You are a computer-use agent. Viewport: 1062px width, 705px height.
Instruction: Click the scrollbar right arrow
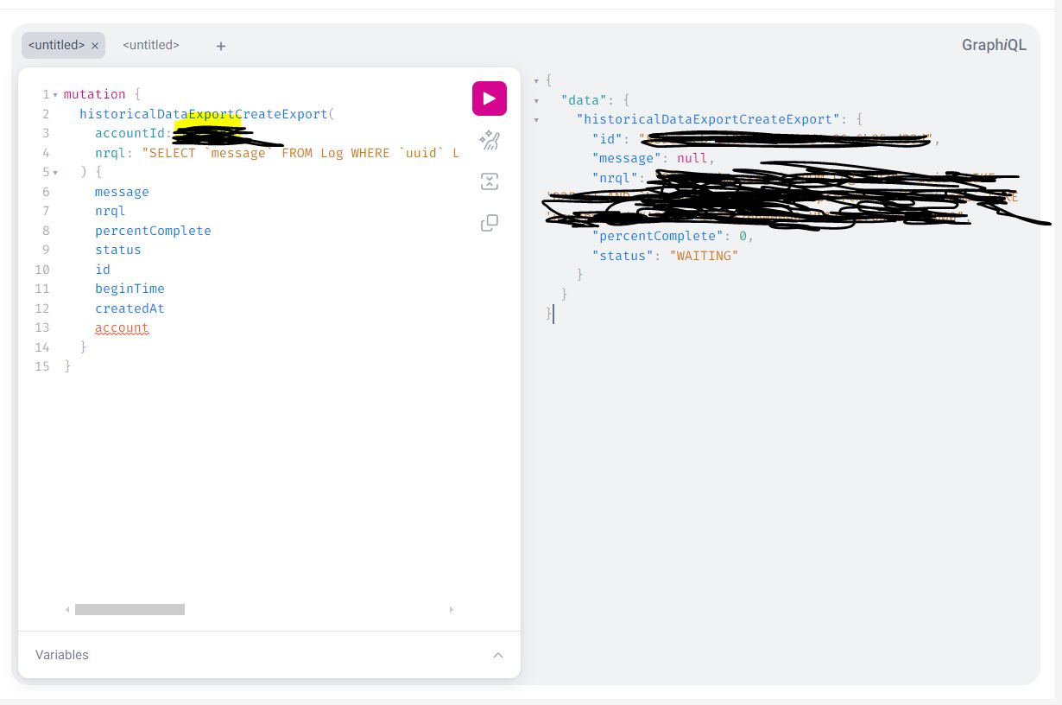(451, 609)
